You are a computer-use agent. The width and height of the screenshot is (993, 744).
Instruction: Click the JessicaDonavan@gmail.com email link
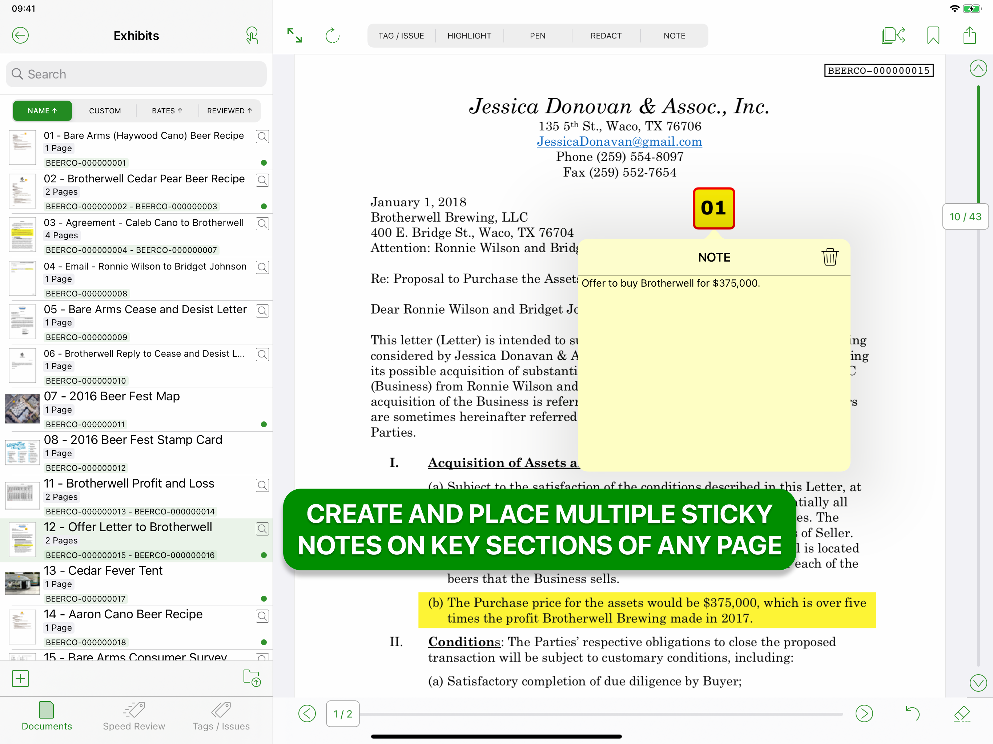click(619, 141)
